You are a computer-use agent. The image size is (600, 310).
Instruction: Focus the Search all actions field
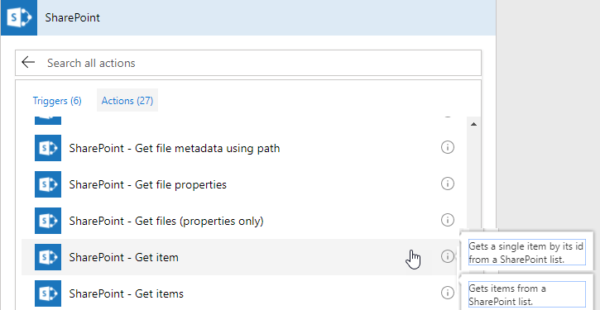[248, 63]
